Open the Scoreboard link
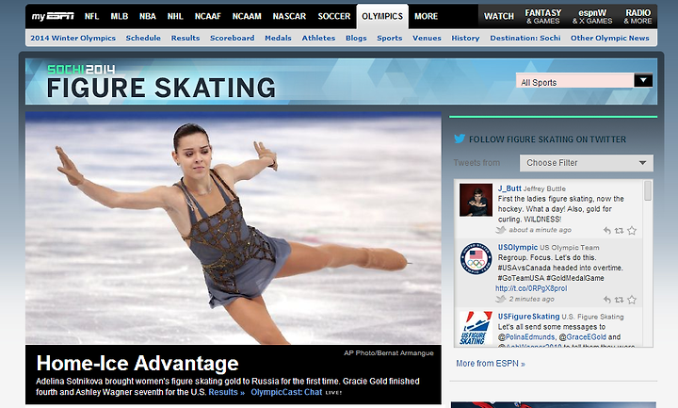Screen dimensions: 678x408 click(233, 38)
